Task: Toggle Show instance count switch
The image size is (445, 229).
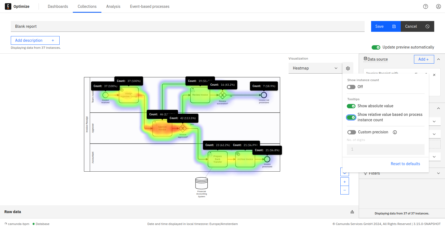Action: pos(351,87)
